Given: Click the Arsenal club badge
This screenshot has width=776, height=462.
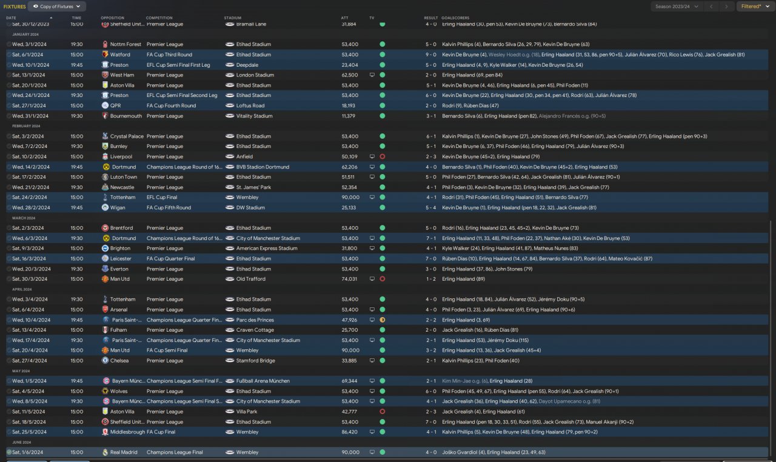Looking at the screenshot, I should tap(105, 310).
